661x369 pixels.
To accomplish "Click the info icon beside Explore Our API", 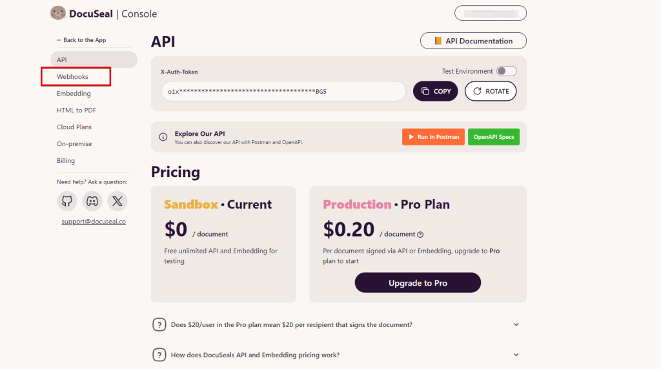I will click(x=163, y=137).
